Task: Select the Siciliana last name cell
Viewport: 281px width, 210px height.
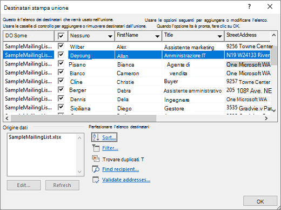Action: click(91, 108)
